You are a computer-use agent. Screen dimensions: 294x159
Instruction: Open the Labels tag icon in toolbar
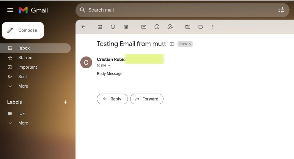(x=201, y=27)
